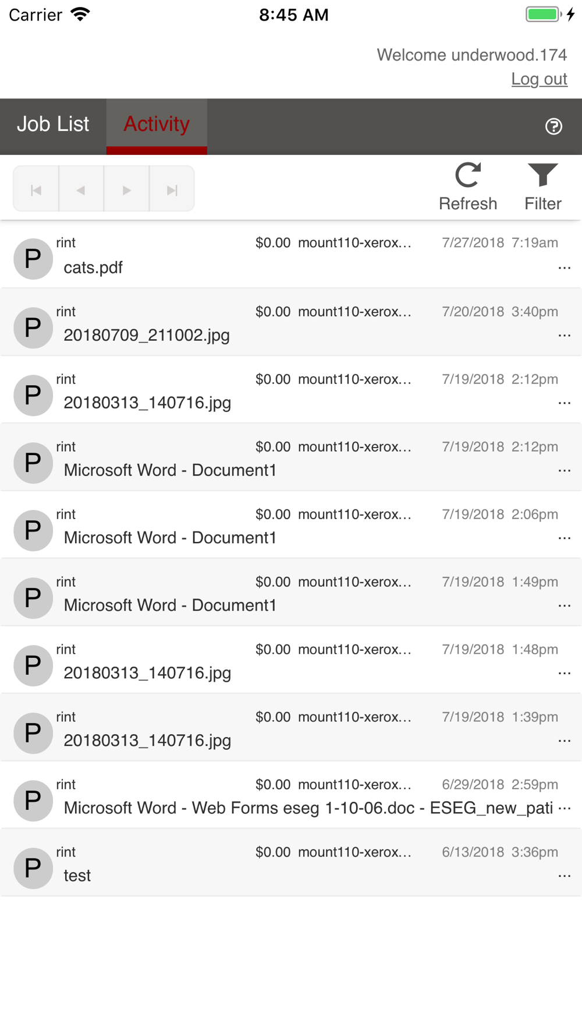Open the help question mark icon
This screenshot has height=1036, width=582.
(x=553, y=126)
